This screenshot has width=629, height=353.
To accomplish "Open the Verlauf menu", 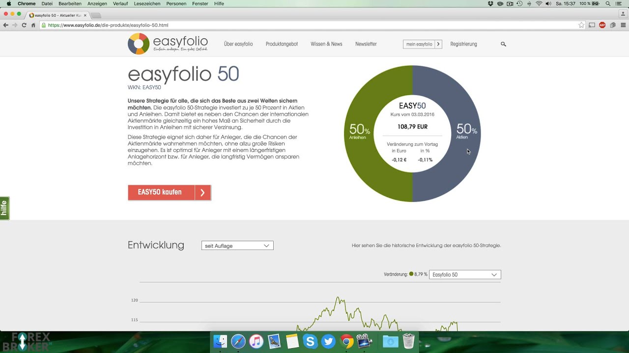I will [x=120, y=3].
